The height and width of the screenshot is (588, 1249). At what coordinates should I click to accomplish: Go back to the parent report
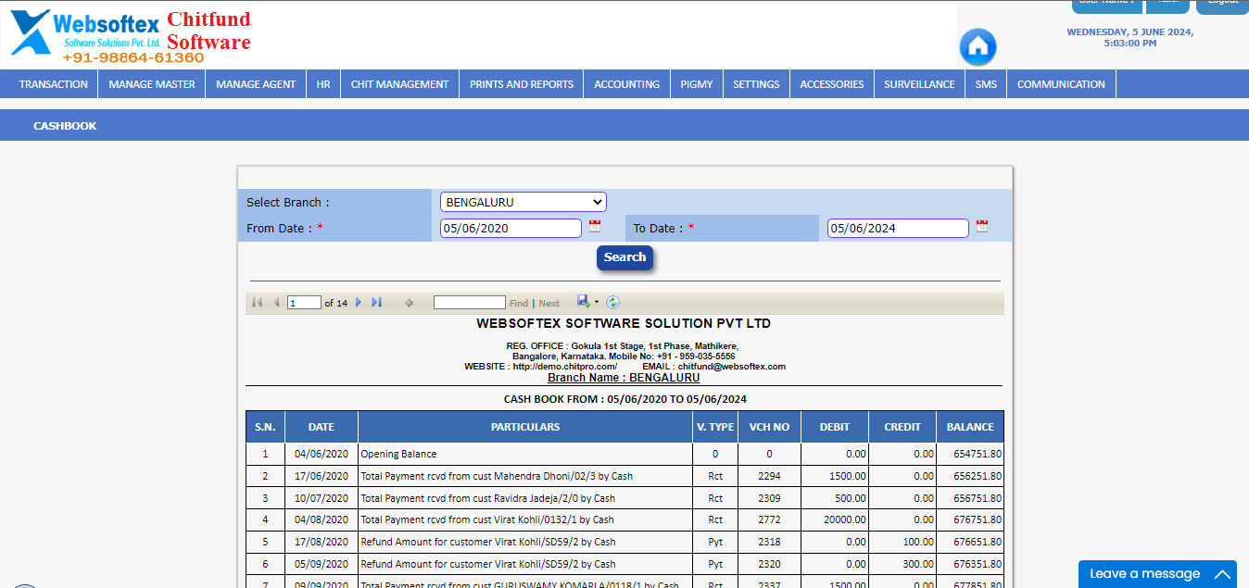(x=409, y=303)
